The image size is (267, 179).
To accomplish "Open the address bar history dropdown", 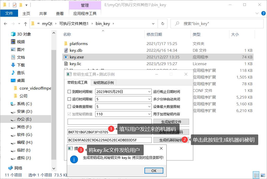I will pyautogui.click(x=153, y=24).
